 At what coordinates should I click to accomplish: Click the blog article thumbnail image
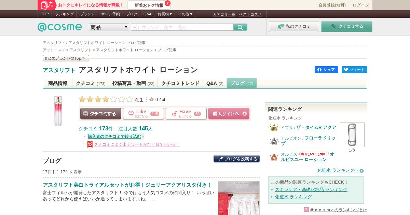[239, 198]
